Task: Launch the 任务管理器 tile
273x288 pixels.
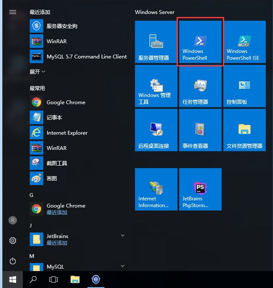Action: [x=200, y=86]
